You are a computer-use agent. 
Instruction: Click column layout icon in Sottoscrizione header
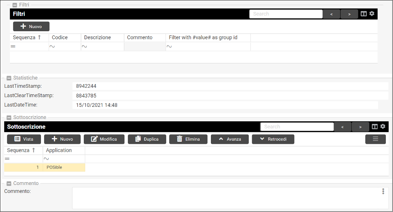tap(375, 127)
